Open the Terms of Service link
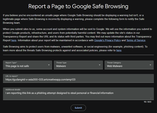157x113 pixels. pos(136,40)
